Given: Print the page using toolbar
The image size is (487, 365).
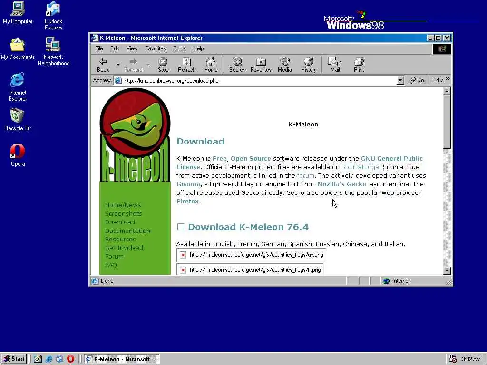Looking at the screenshot, I should [x=359, y=65].
